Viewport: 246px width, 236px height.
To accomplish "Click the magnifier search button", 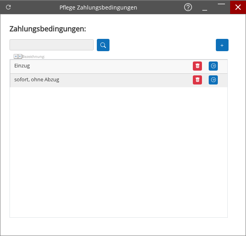I will click(x=103, y=45).
